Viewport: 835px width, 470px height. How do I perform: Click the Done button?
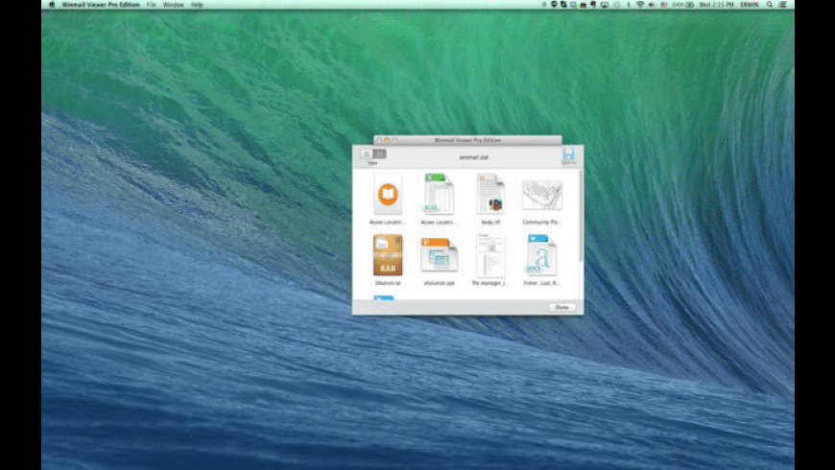(x=562, y=307)
